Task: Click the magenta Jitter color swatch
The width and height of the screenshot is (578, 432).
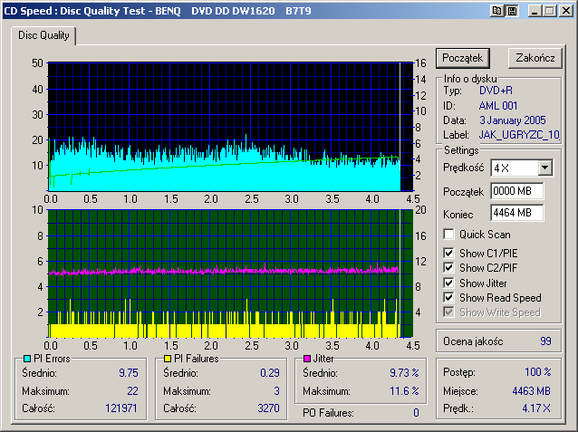Action: (307, 359)
